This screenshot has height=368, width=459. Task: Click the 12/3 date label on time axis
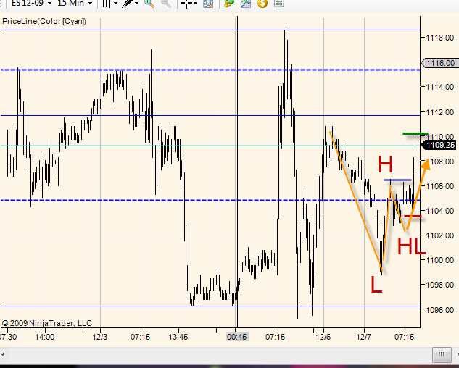[100, 337]
